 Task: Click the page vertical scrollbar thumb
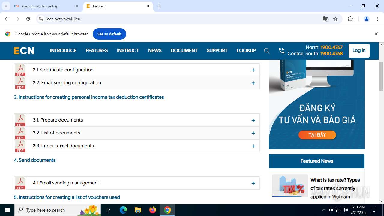tap(382, 76)
